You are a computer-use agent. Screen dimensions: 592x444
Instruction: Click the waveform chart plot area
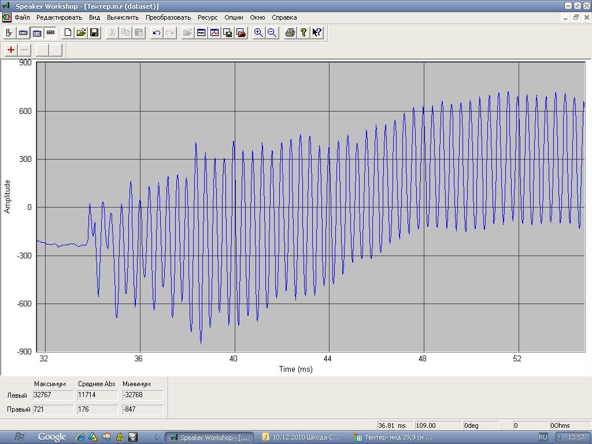[x=310, y=207]
